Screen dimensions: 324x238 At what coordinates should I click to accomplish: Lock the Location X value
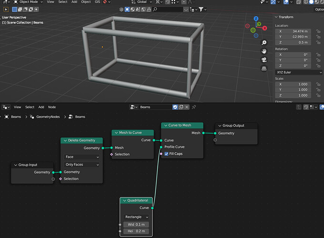click(318, 31)
